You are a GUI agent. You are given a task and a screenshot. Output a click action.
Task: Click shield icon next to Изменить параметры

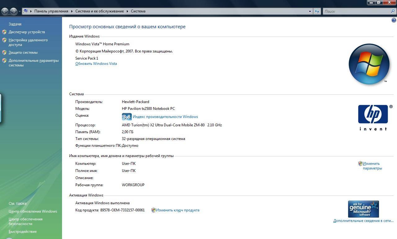pyautogui.click(x=360, y=164)
